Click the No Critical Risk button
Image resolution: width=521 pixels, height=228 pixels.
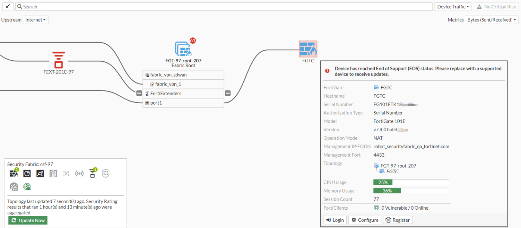click(496, 7)
